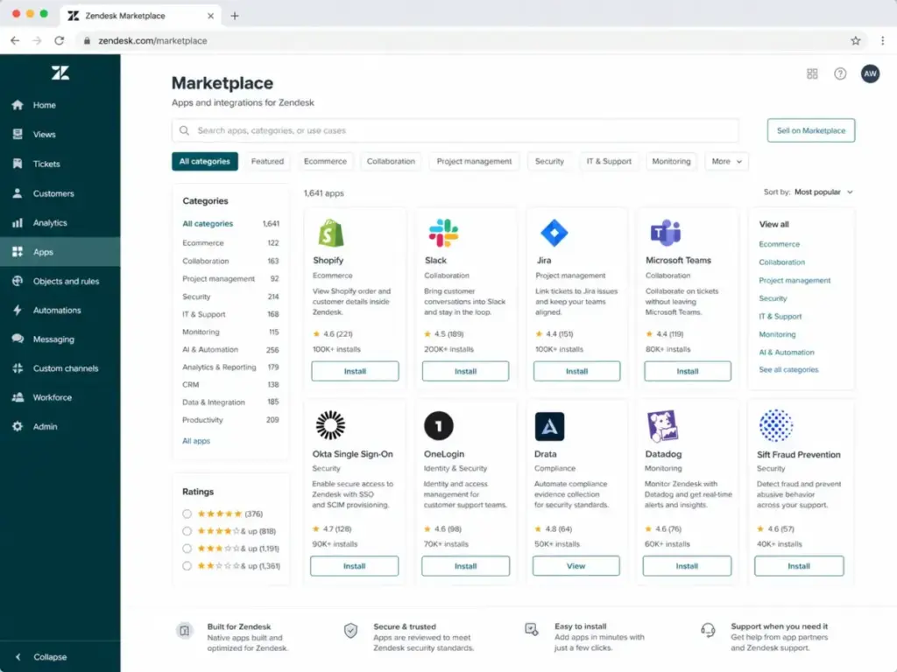Focus the marketplace search field
The width and height of the screenshot is (897, 672).
pyautogui.click(x=456, y=131)
